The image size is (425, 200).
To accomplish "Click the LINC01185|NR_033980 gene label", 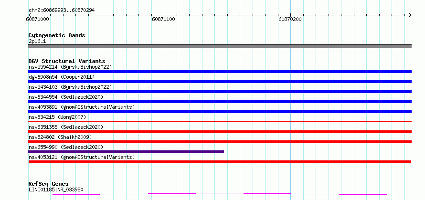I will (x=56, y=189).
